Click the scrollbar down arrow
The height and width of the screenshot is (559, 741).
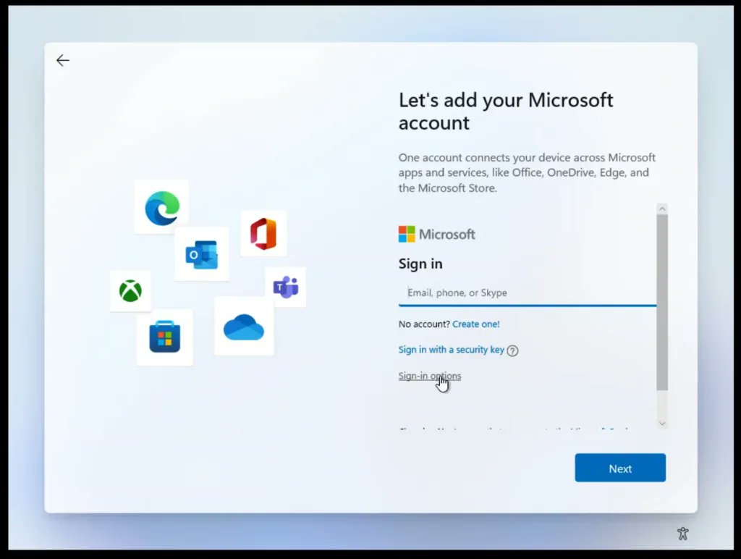click(662, 423)
